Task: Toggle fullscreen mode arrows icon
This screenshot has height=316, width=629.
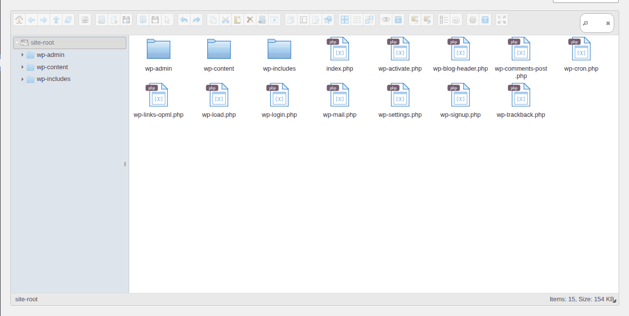Action: pyautogui.click(x=502, y=20)
